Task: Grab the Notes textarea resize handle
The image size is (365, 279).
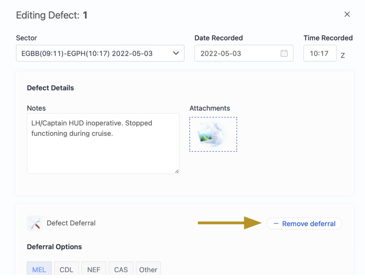Action: 177,171
